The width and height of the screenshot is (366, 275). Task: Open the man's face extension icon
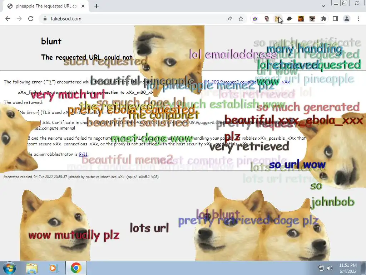click(x=267, y=19)
